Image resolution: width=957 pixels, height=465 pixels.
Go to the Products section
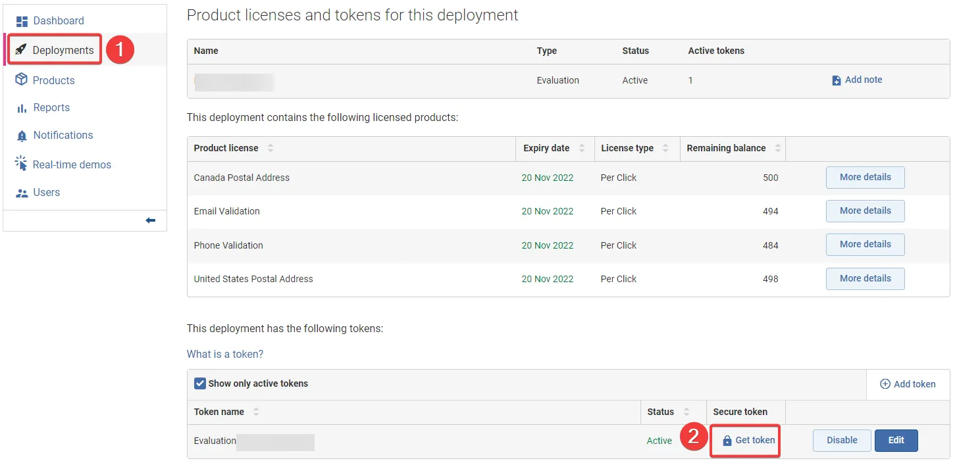(x=53, y=80)
